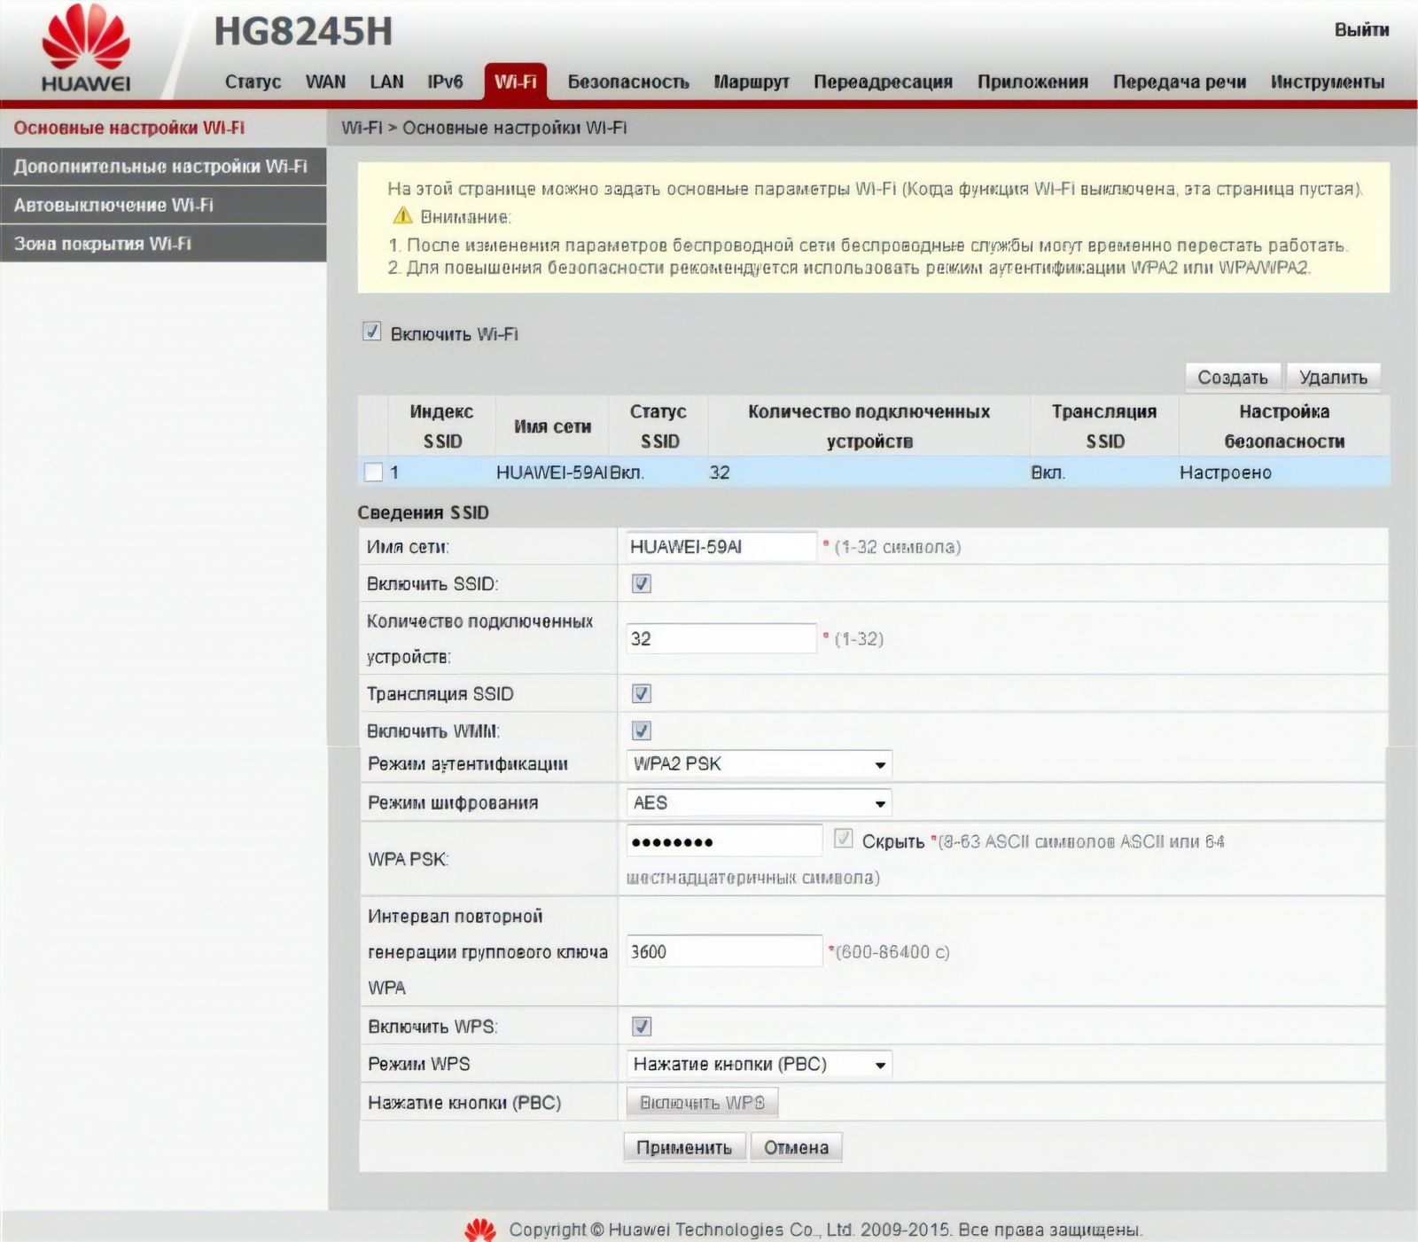
Task: Open the LAN tab
Action: click(386, 82)
